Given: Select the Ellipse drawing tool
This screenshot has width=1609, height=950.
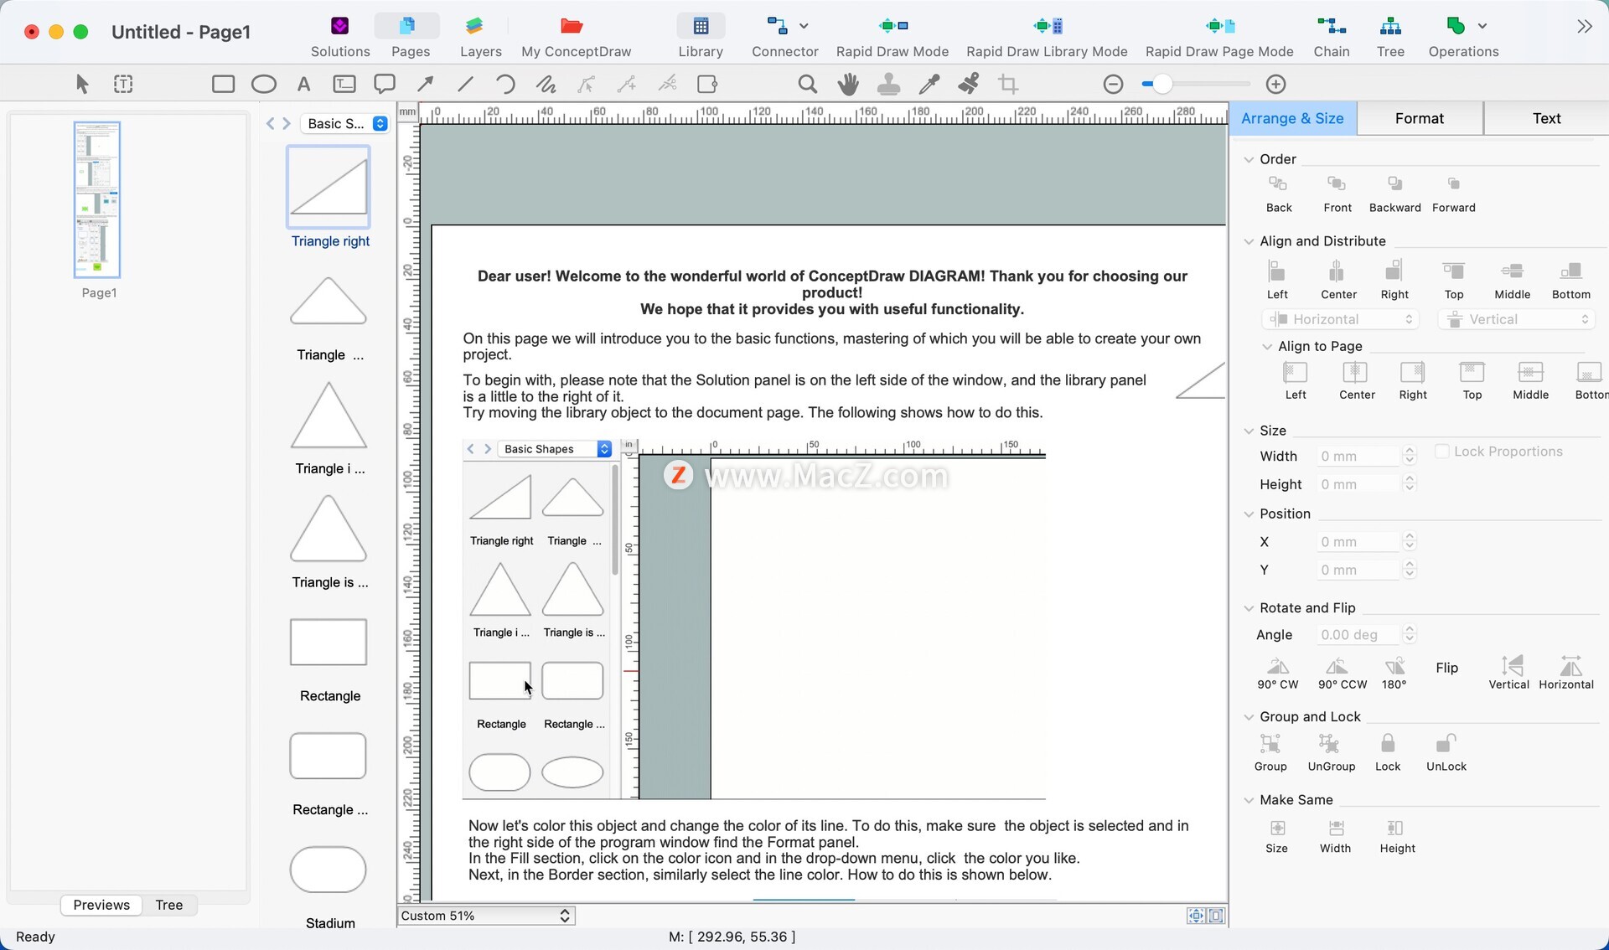Looking at the screenshot, I should 264,84.
